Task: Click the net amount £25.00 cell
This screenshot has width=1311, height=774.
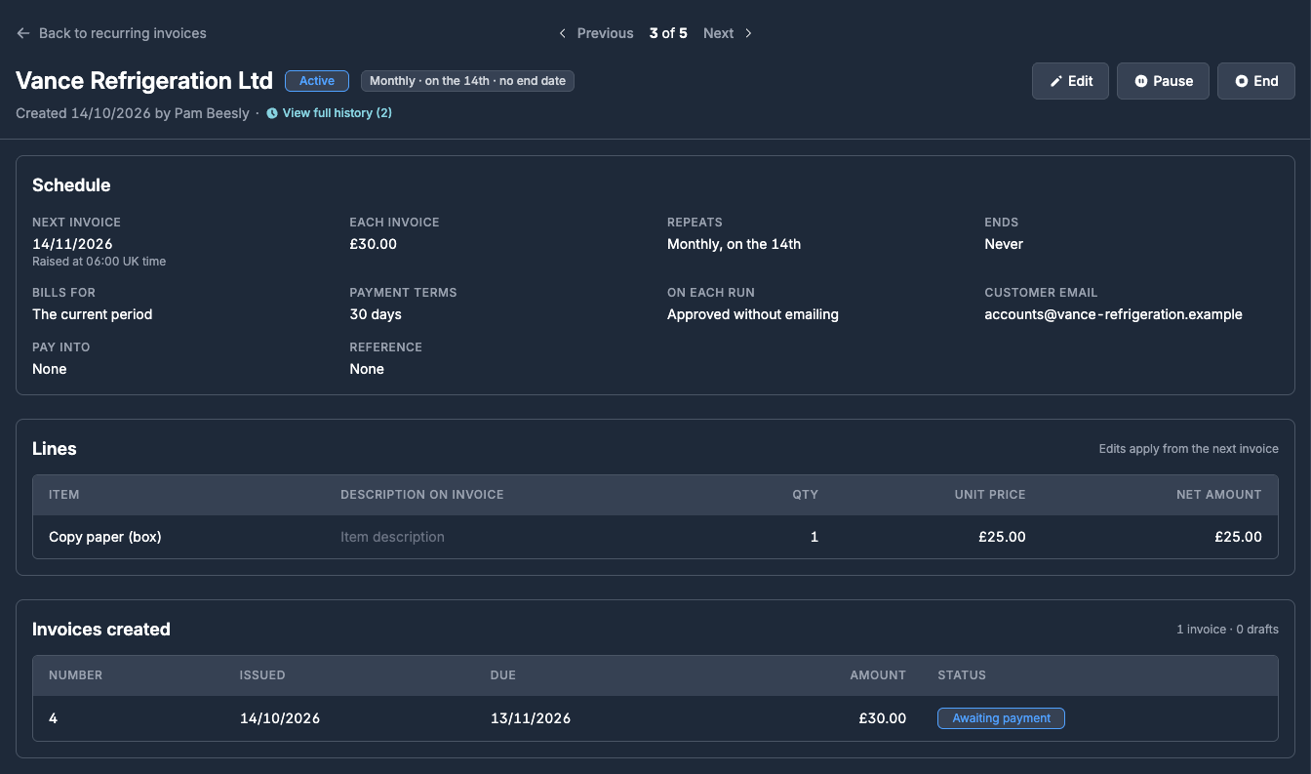Action: pos(1238,537)
